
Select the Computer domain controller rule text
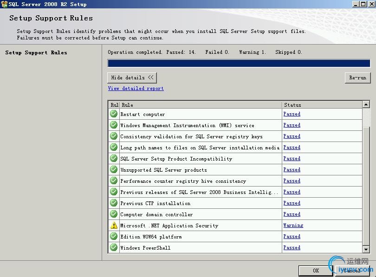[x=156, y=214]
